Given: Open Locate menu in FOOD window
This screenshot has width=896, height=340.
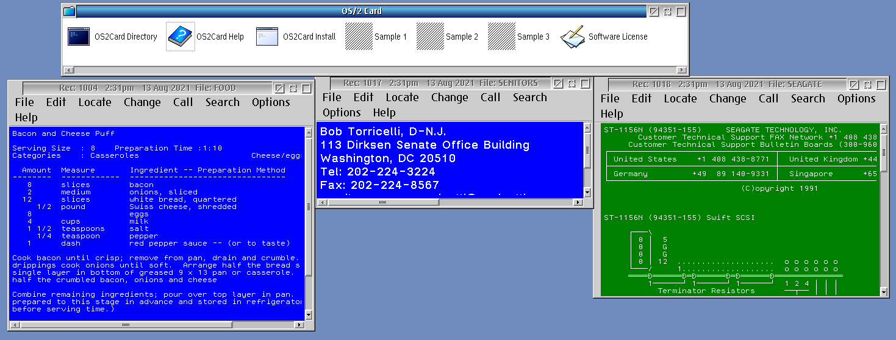Looking at the screenshot, I should 95,102.
